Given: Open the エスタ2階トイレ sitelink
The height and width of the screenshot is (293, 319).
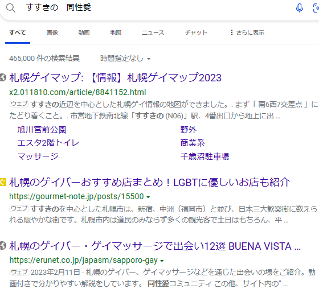Looking at the screenshot, I should (x=48, y=143).
